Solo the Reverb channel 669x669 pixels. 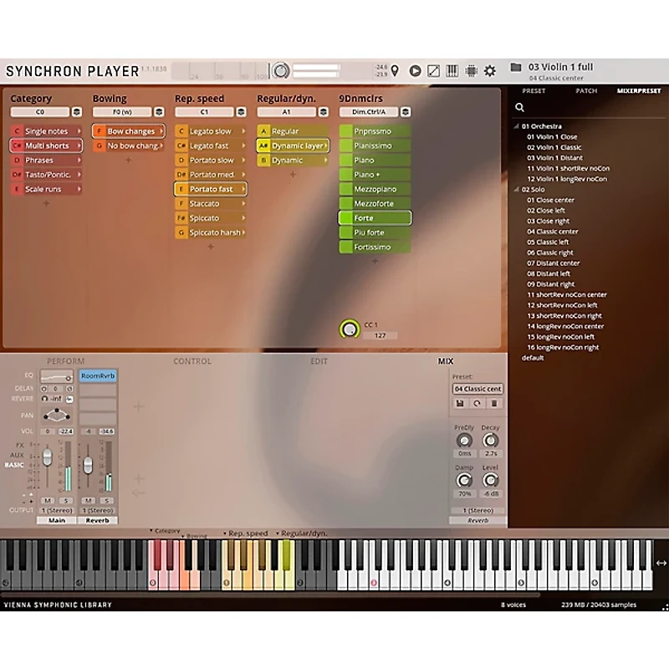click(107, 500)
